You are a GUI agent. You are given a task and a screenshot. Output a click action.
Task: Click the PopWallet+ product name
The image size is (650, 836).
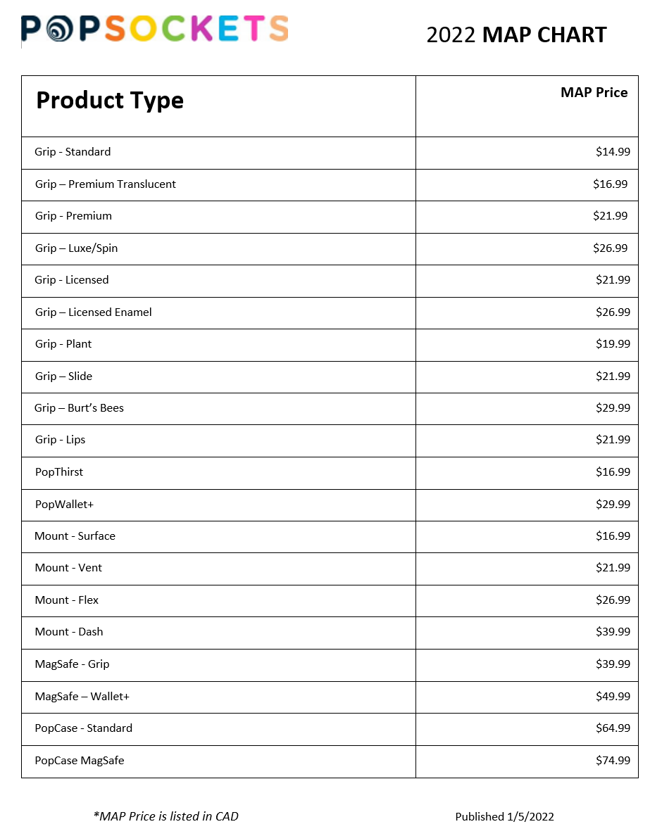click(64, 505)
